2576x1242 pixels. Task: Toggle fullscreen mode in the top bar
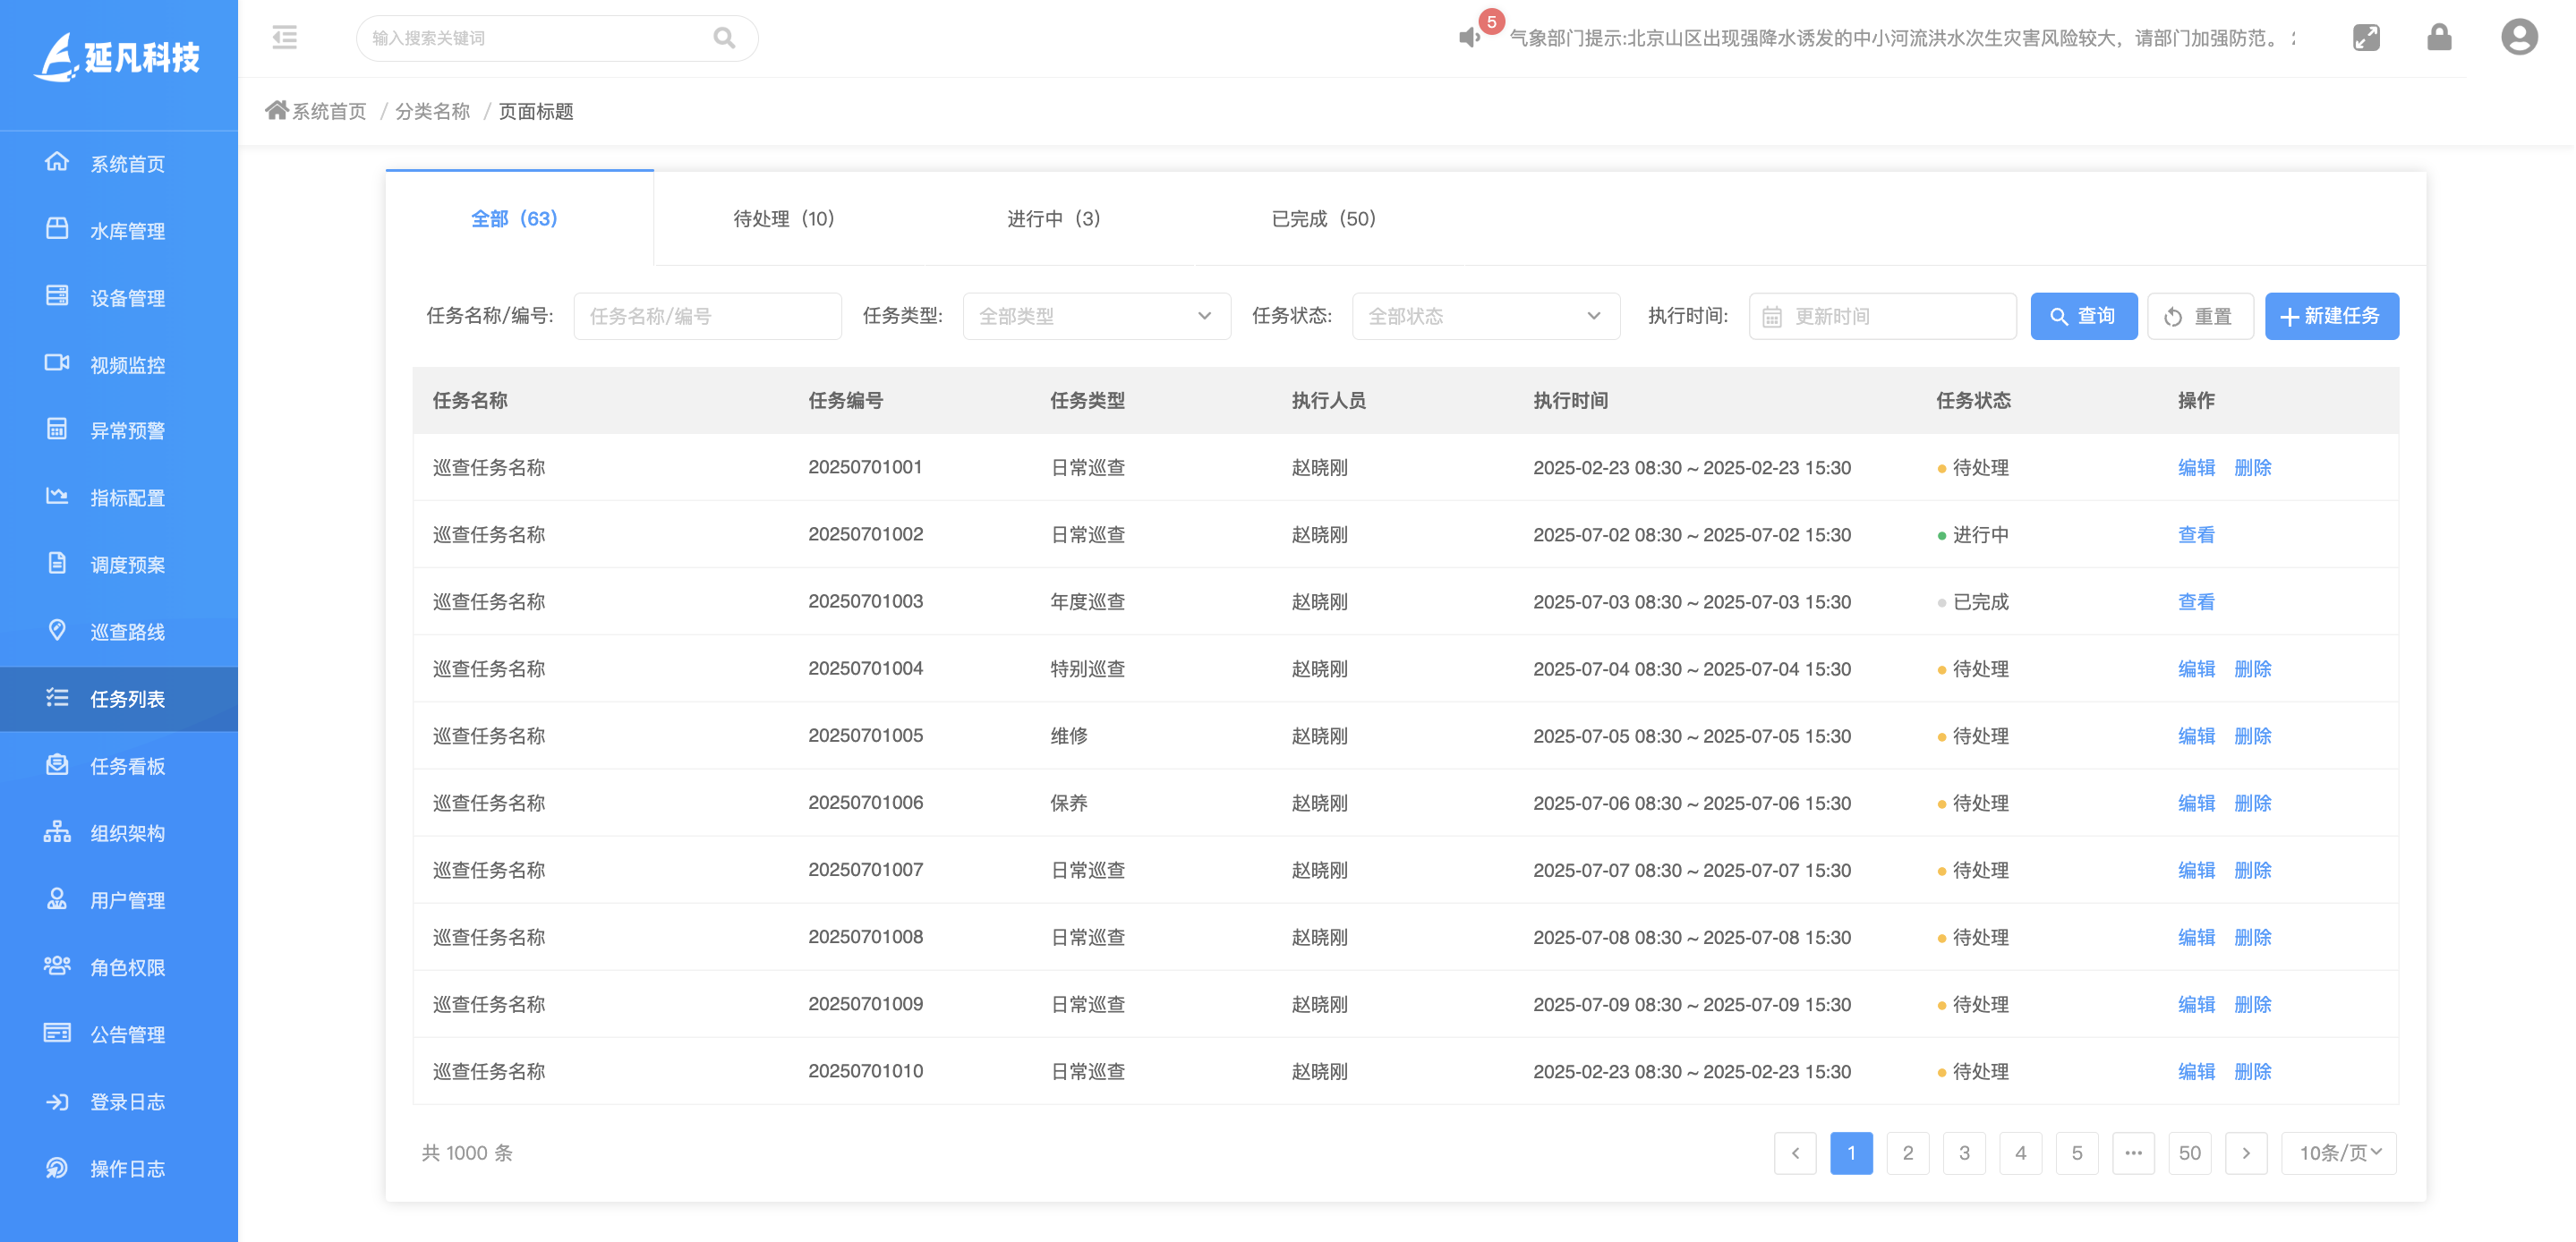coord(2367,37)
